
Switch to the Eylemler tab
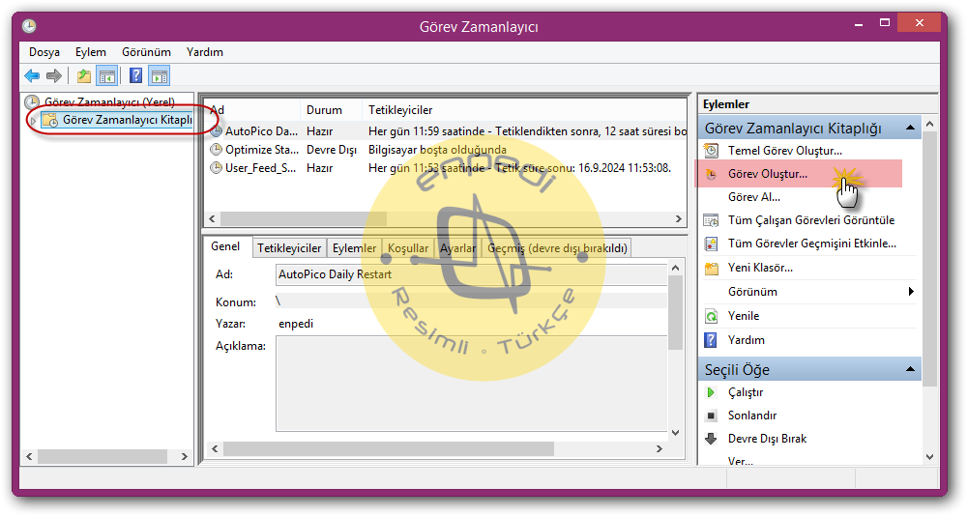pos(354,247)
